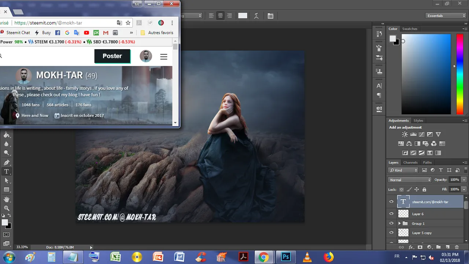469x264 pixels.
Task: Lock transparent pixels
Action: point(402,190)
